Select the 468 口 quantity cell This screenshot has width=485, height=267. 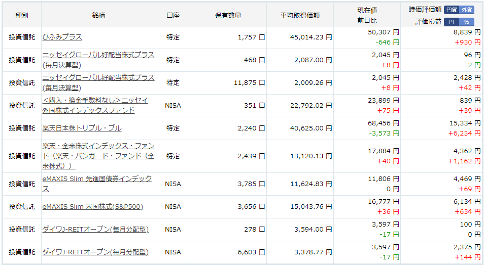tap(254, 60)
